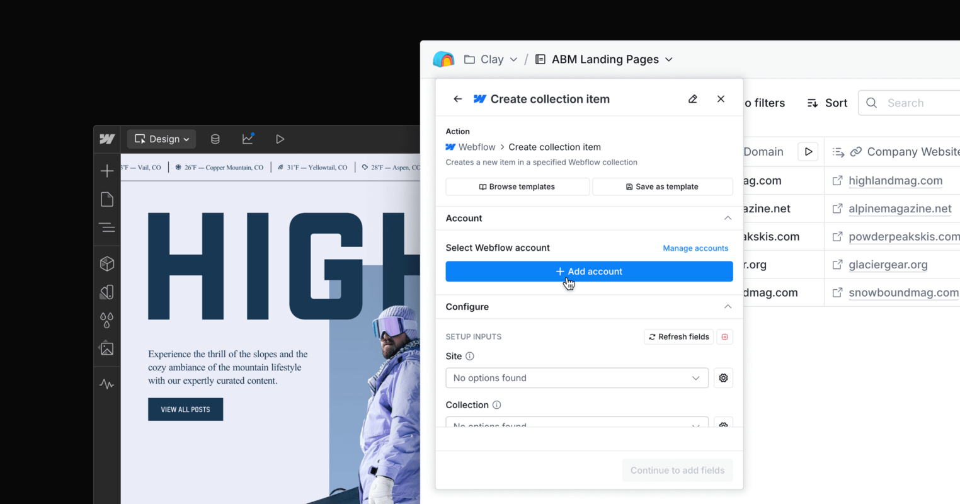Open the Style Manager panel
The height and width of the screenshot is (504, 960).
(107, 292)
